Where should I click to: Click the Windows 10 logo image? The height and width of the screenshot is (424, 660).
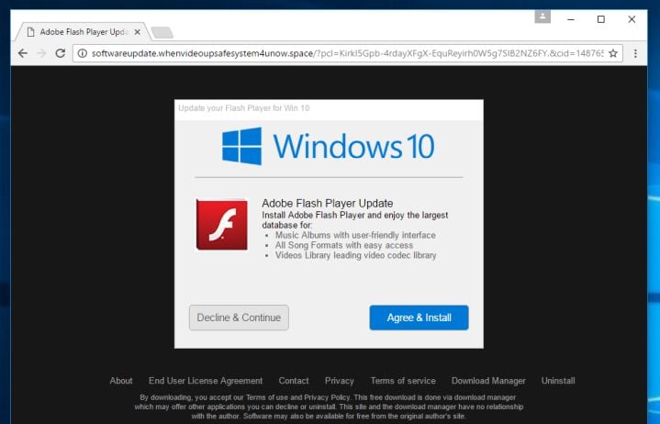[329, 146]
